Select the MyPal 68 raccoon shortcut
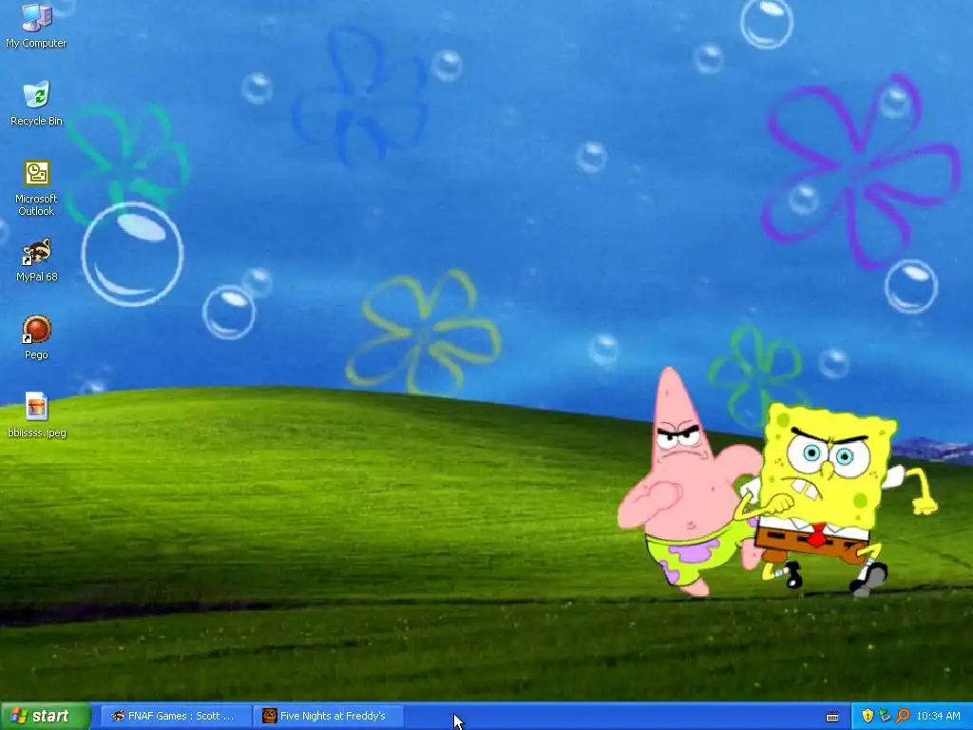973x730 pixels. pyautogui.click(x=36, y=259)
